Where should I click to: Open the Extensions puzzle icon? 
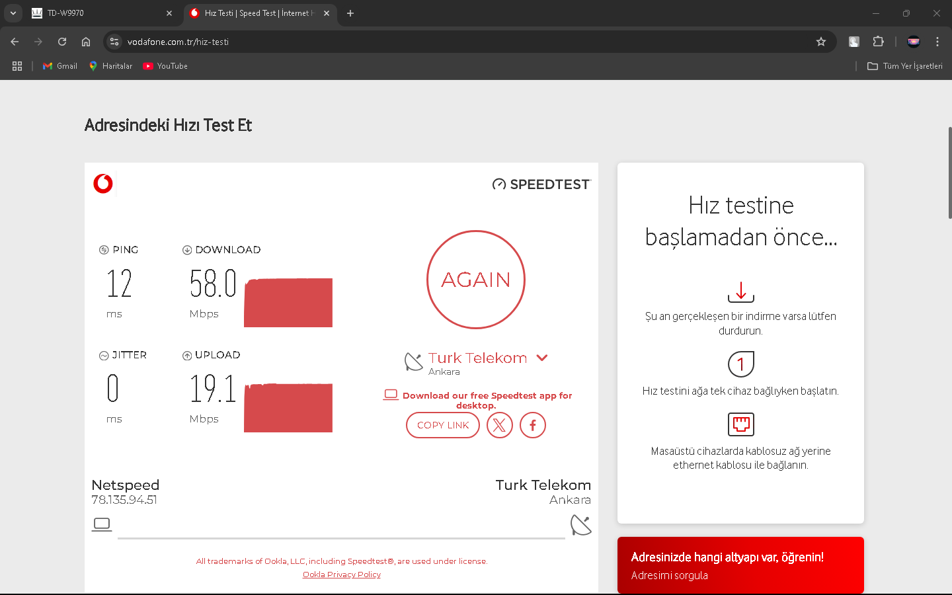878,42
